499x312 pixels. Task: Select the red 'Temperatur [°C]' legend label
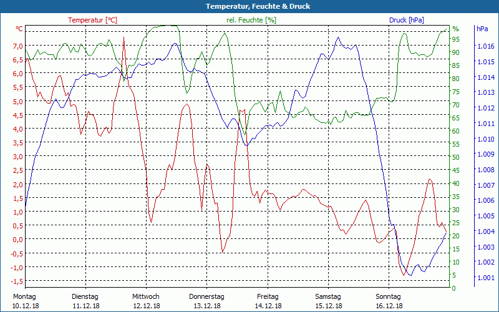[92, 20]
